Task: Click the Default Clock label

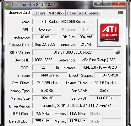Action: click(19, 121)
